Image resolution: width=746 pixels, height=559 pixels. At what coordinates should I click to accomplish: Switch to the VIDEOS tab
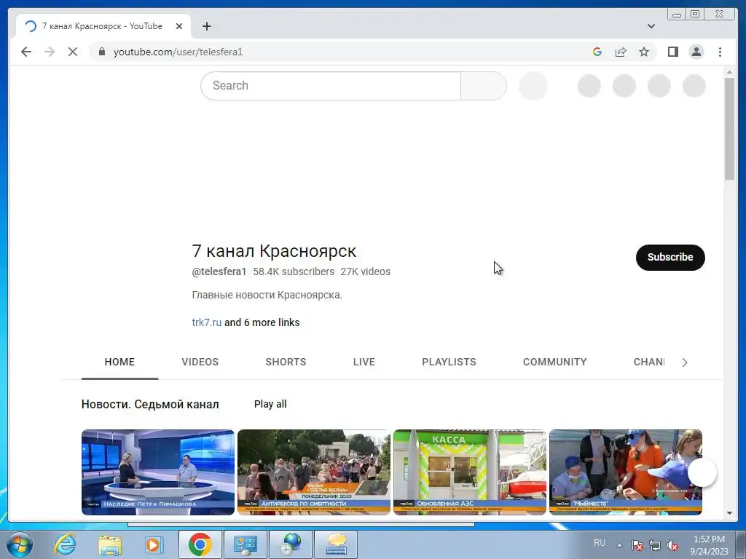[x=200, y=362]
